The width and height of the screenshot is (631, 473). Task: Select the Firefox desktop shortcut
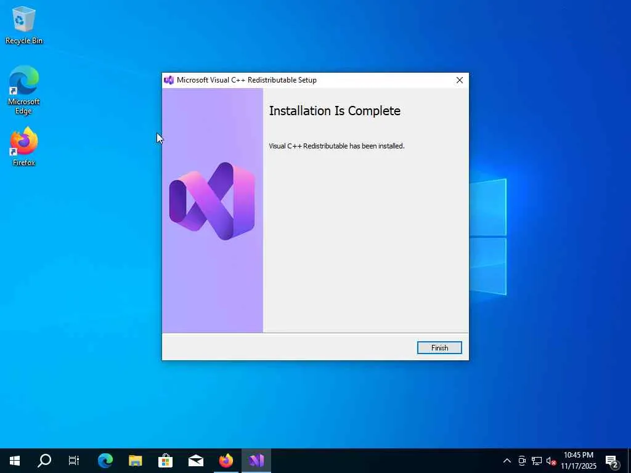[x=24, y=147]
